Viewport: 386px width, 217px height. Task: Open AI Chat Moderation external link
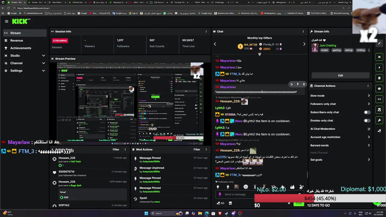pos(369,129)
